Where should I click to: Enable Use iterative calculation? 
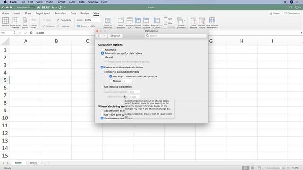click(102, 87)
